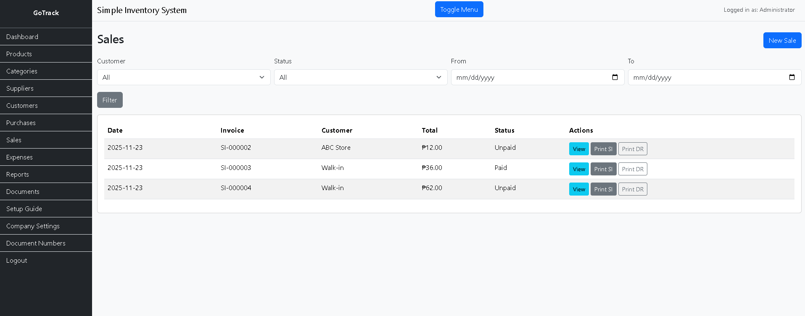This screenshot has width=805, height=316.
Task: Click the Sales page heading
Action: tap(111, 39)
